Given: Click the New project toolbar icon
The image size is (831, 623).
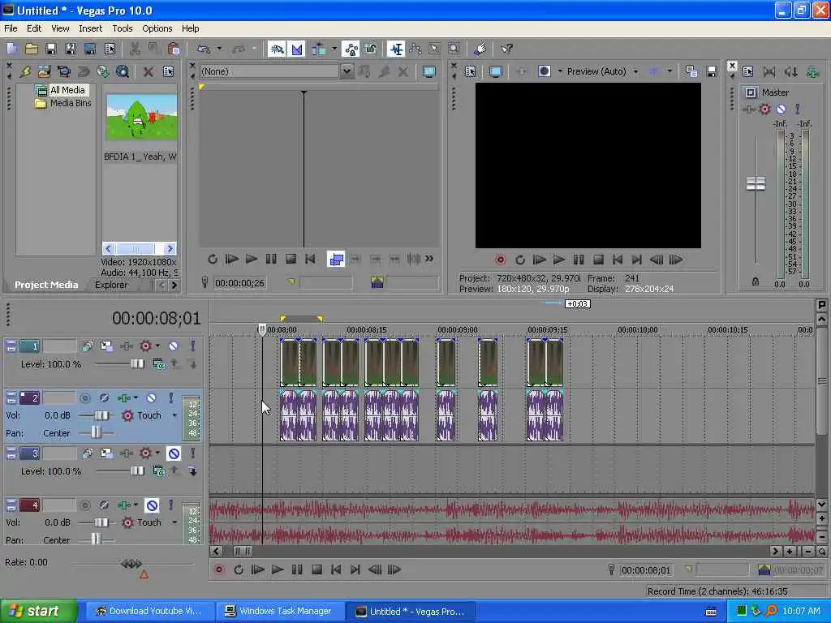Looking at the screenshot, I should pos(12,49).
